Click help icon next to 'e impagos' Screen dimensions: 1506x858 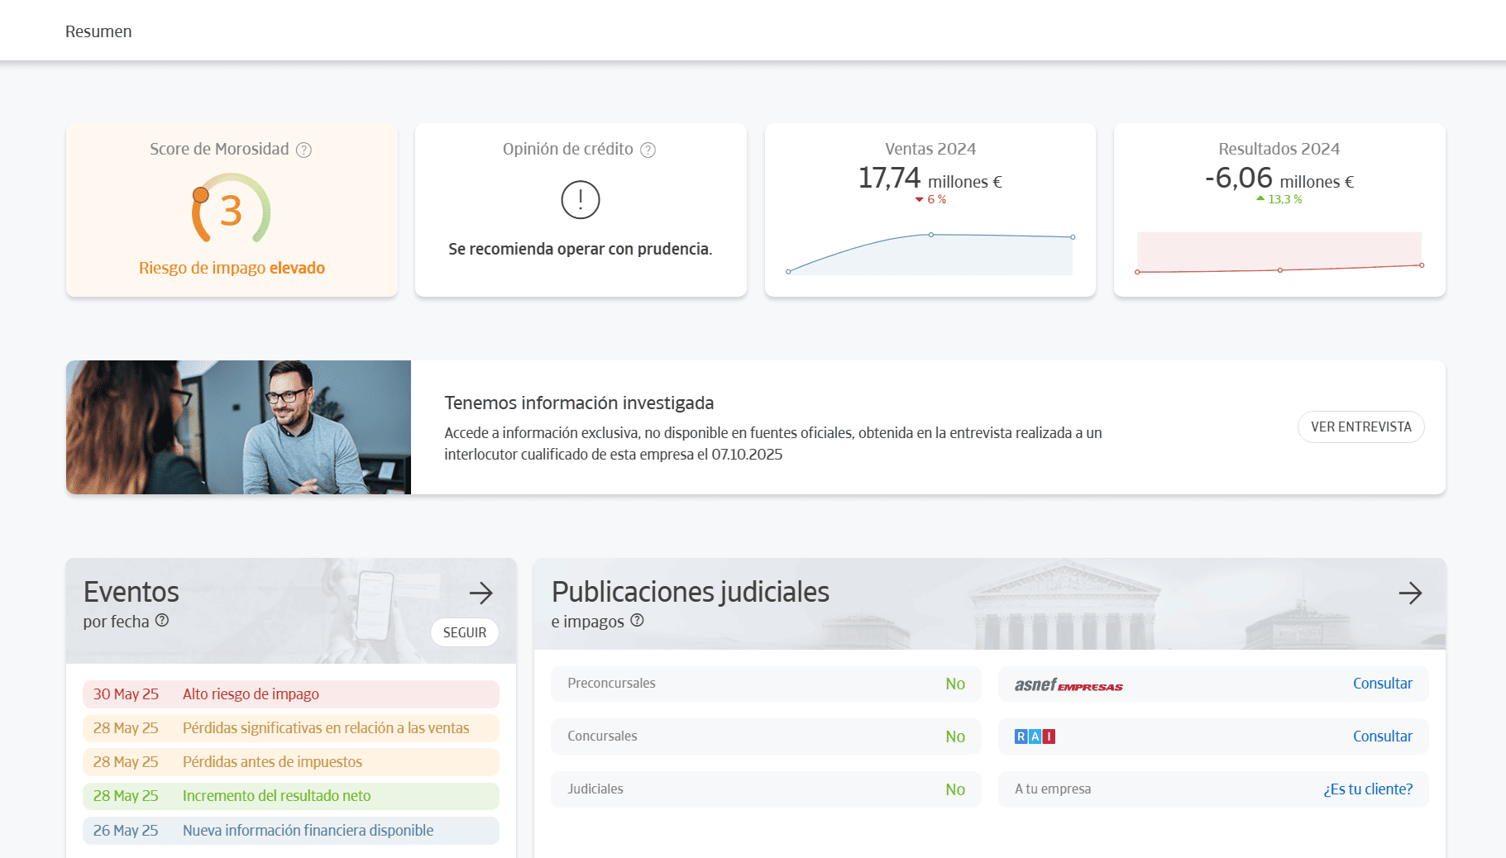[x=637, y=621]
